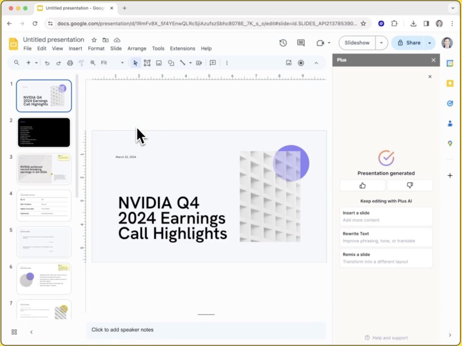Viewport: 462px width, 346px height.
Task: Open Google Tasks in side panel
Action: point(450,103)
